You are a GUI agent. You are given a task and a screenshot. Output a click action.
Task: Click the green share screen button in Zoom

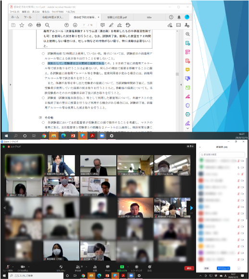(x=122, y=268)
